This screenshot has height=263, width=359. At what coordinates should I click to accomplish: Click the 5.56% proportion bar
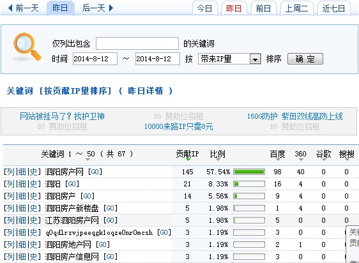click(249, 196)
